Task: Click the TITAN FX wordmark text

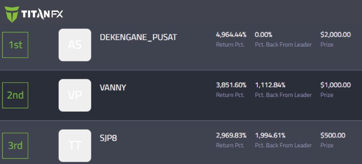Action: (42, 15)
